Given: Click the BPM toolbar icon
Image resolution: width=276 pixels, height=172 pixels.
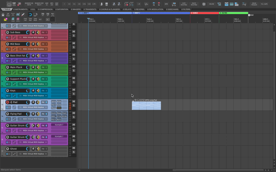Looking at the screenshot, I should 166,4.
